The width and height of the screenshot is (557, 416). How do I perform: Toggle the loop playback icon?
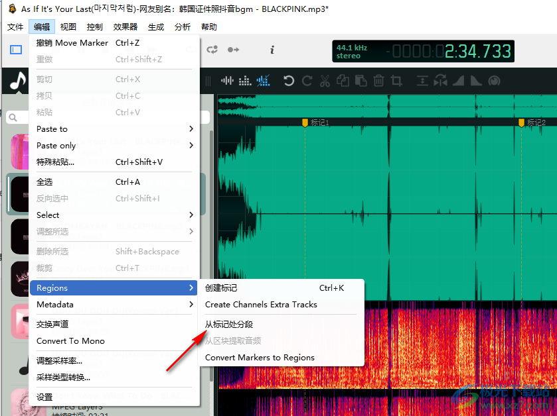pyautogui.click(x=212, y=49)
